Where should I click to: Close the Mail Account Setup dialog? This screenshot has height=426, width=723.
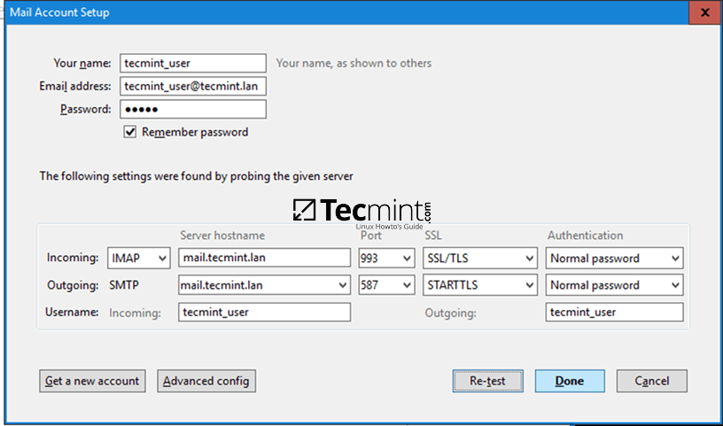click(x=704, y=12)
